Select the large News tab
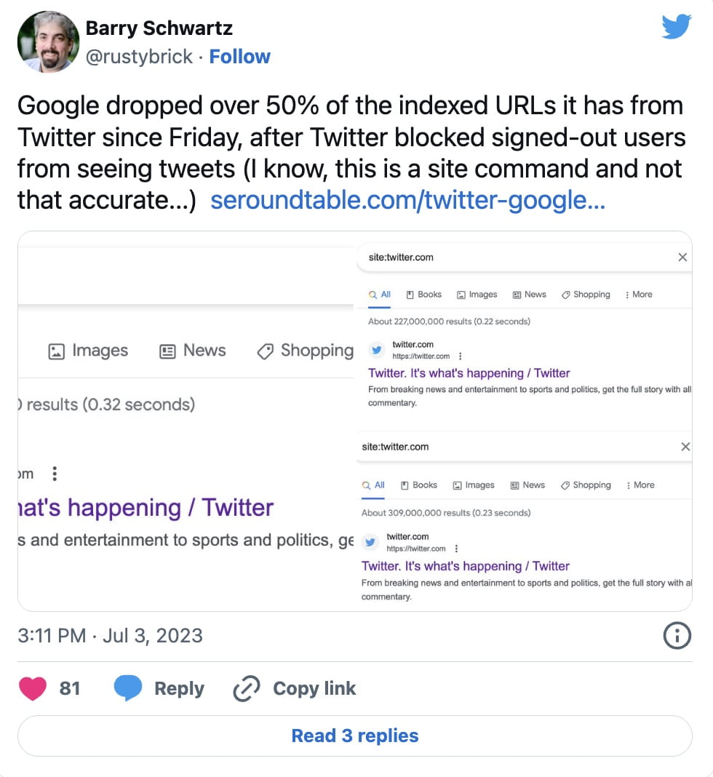Viewport: 713px width, 777px height. pyautogui.click(x=193, y=351)
